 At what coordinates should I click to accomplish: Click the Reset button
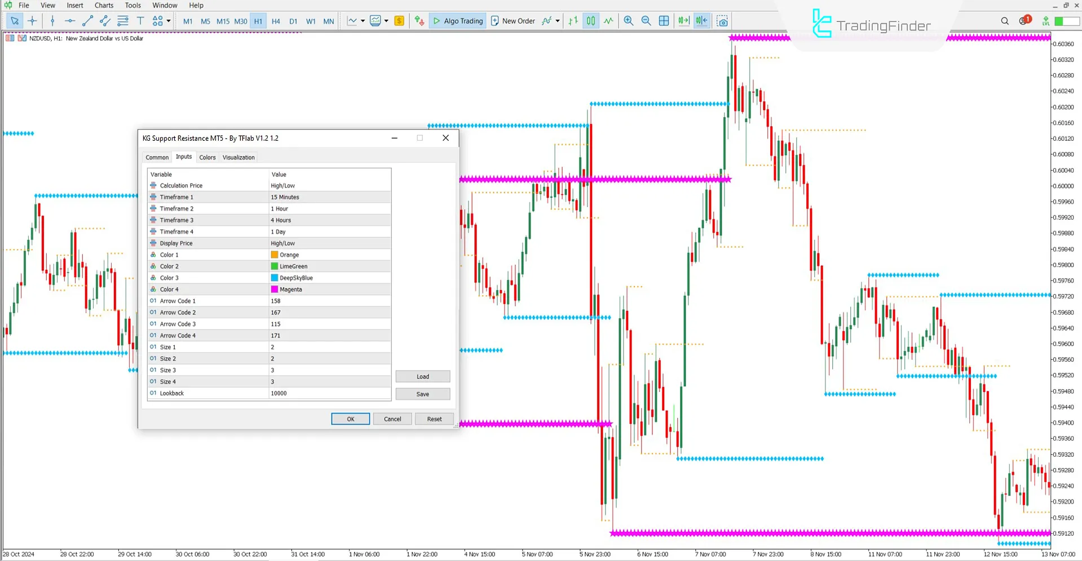[x=434, y=418]
